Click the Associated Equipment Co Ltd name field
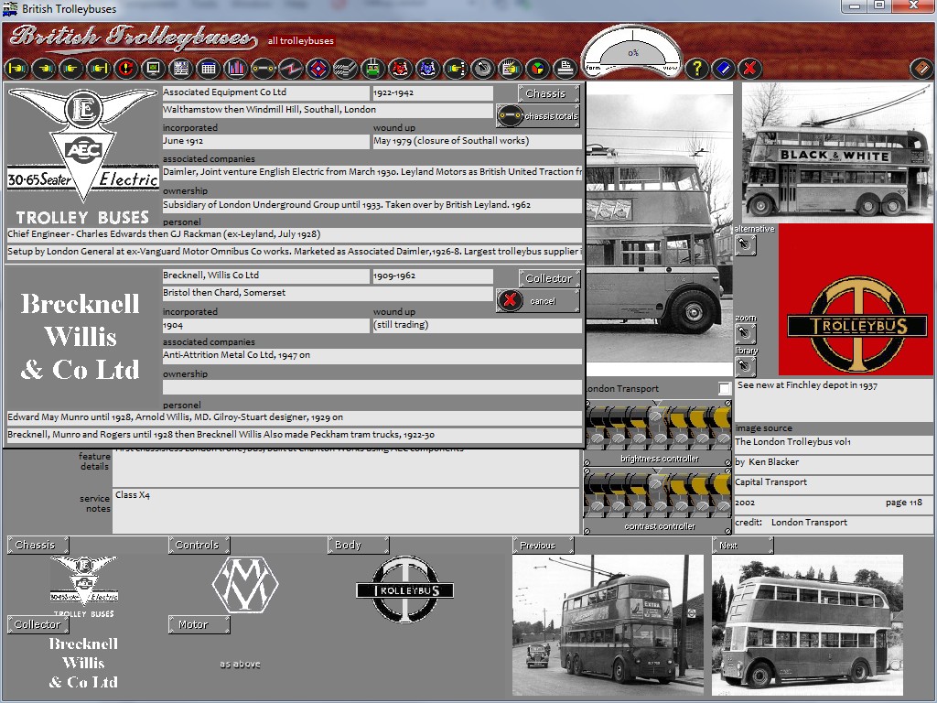Image resolution: width=937 pixels, height=703 pixels. coord(265,93)
